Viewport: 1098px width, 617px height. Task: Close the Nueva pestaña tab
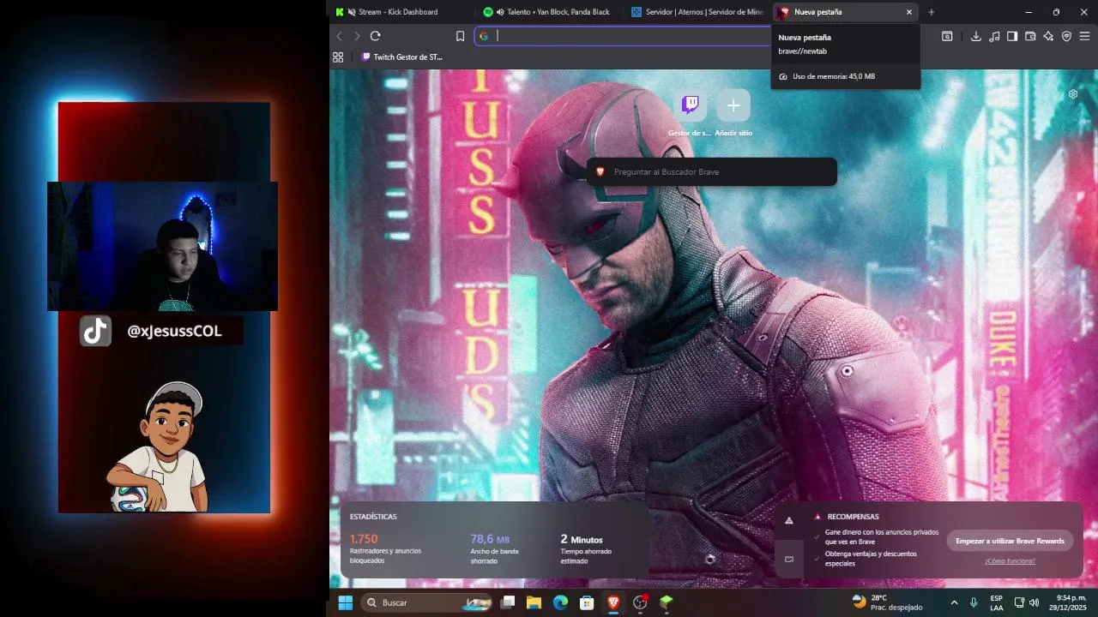[909, 12]
